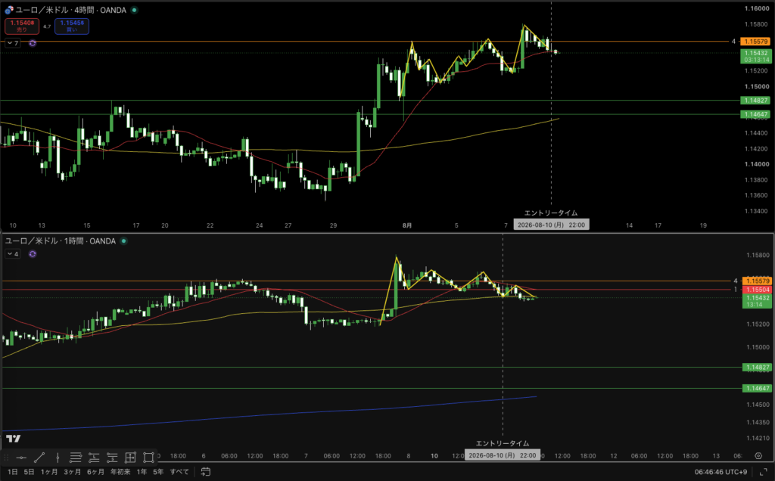Click green 1.14827 price label on 1-hour chart

point(757,368)
